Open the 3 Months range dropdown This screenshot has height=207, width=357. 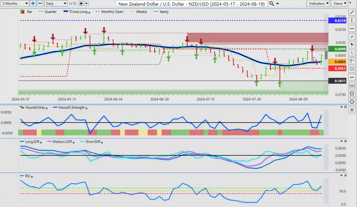15,3
